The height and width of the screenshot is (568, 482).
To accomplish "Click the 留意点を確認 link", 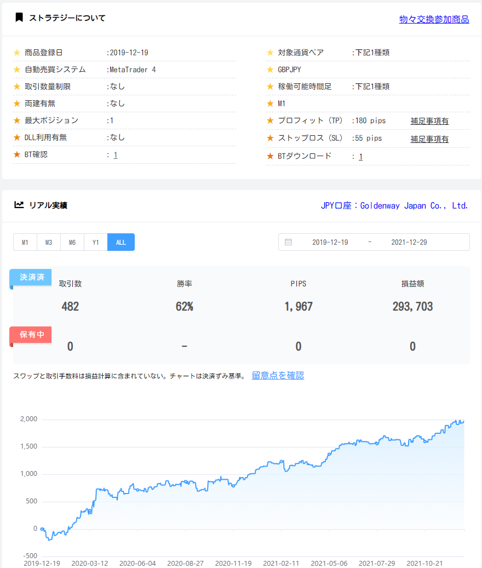I will coord(278,375).
